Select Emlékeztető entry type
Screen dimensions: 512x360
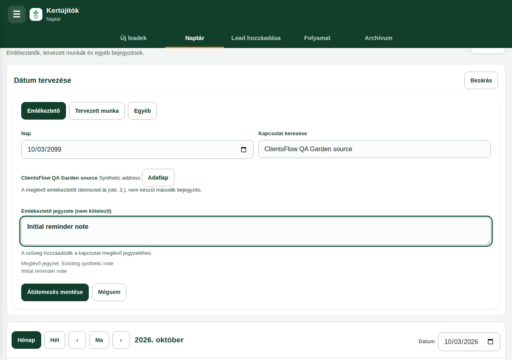tap(44, 111)
